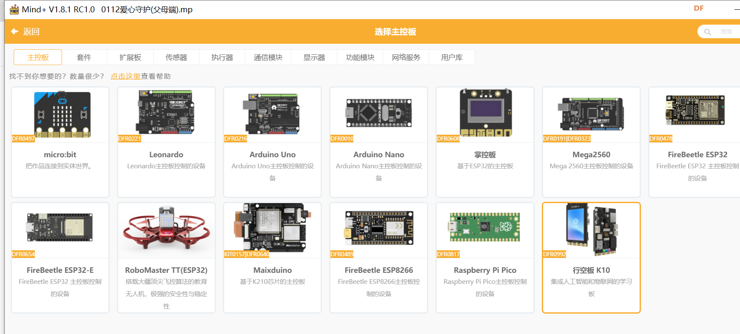The width and height of the screenshot is (740, 334).
Task: Click the FireBeetle ESP32 card title
Action: 697,155
